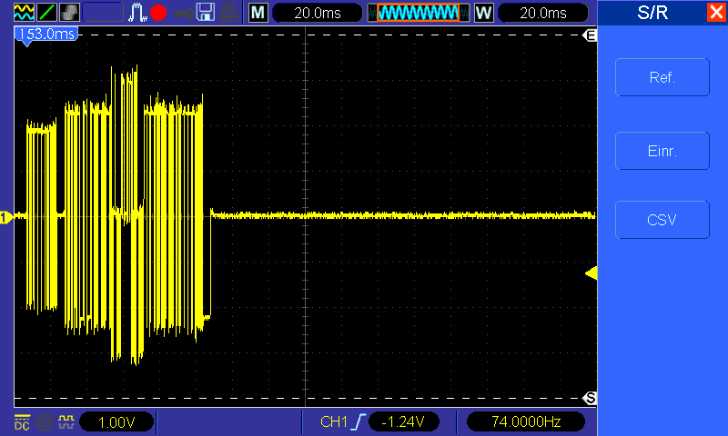Toggle the red run/stop record indicator

tap(158, 13)
